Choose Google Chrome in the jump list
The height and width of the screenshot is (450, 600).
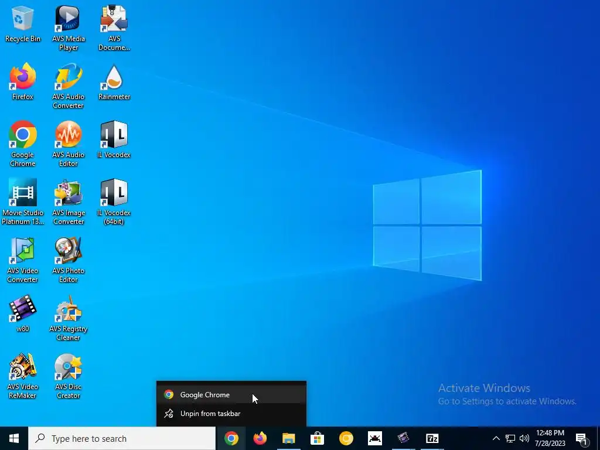[x=231, y=394]
